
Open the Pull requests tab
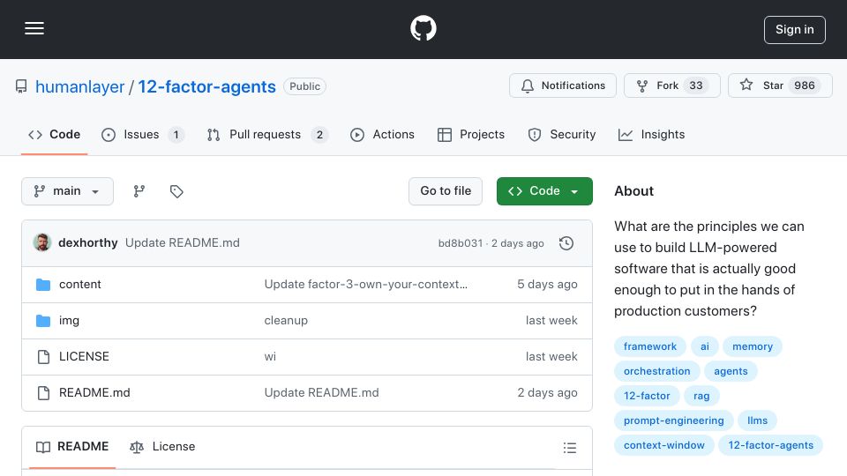[x=266, y=134]
